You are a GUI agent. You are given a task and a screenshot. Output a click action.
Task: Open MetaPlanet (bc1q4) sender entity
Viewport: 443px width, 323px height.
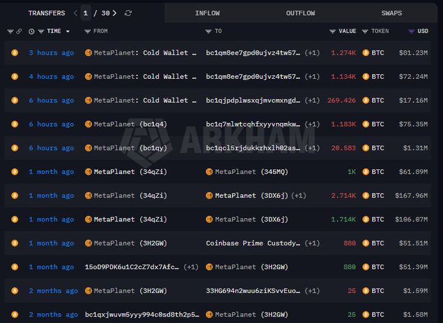pos(130,124)
